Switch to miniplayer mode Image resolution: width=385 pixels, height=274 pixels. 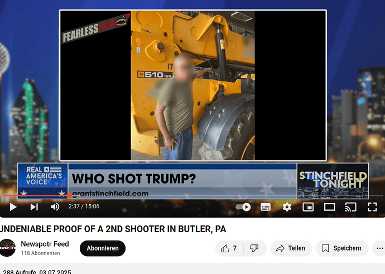pyautogui.click(x=308, y=207)
